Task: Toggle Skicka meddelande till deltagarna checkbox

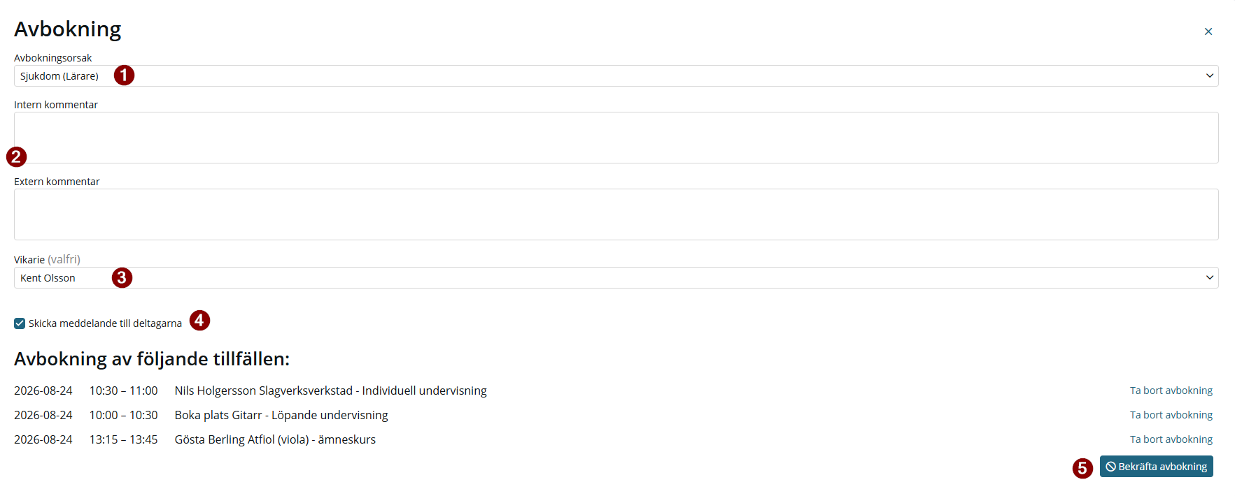Action: pos(20,323)
